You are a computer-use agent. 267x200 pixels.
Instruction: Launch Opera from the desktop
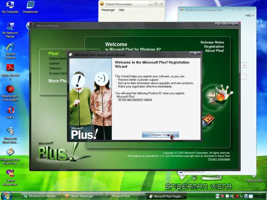(x=10, y=113)
